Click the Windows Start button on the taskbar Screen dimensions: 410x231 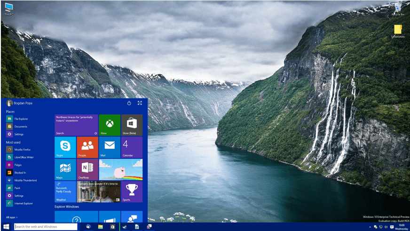(x=6, y=227)
